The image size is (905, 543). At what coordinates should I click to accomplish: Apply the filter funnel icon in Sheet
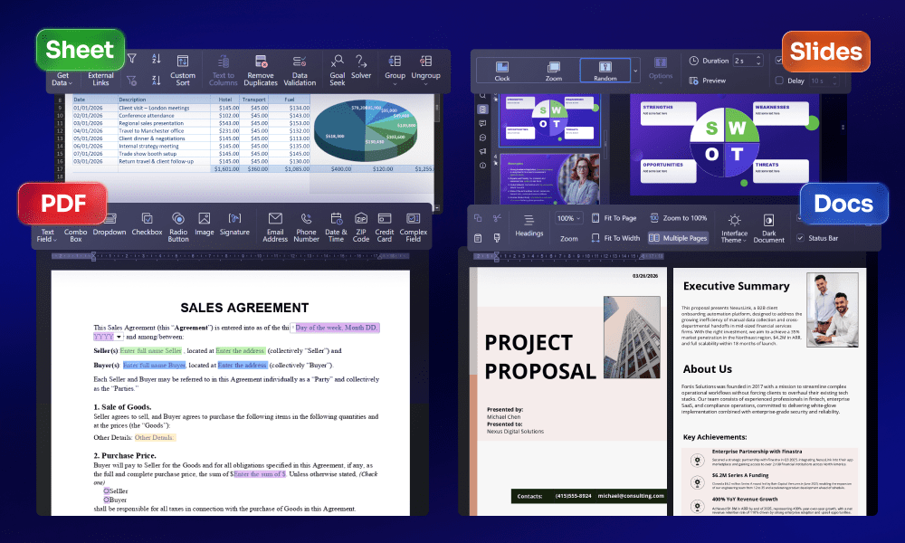[132, 58]
